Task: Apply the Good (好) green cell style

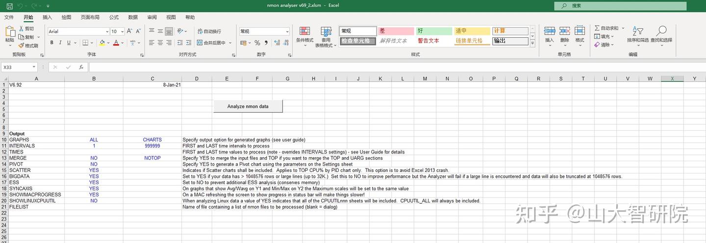Action: tap(434, 31)
